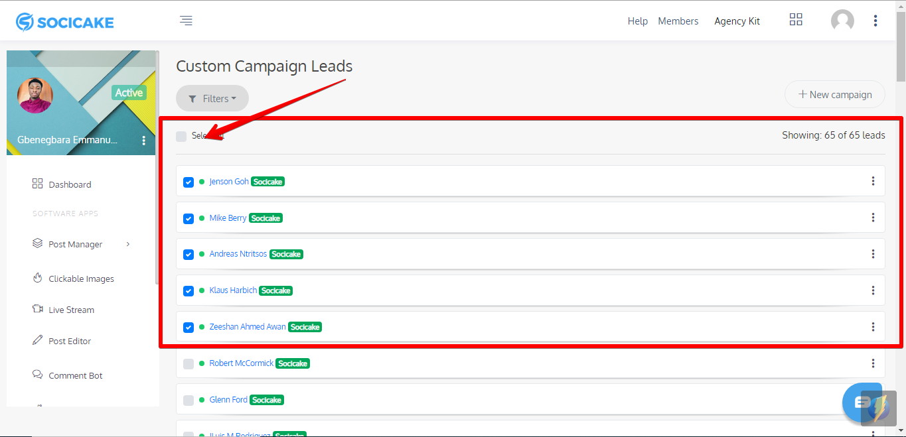The height and width of the screenshot is (437, 906).
Task: Uncheck Zeeshan Ahmed Awan lead checkbox
Action: coord(189,328)
